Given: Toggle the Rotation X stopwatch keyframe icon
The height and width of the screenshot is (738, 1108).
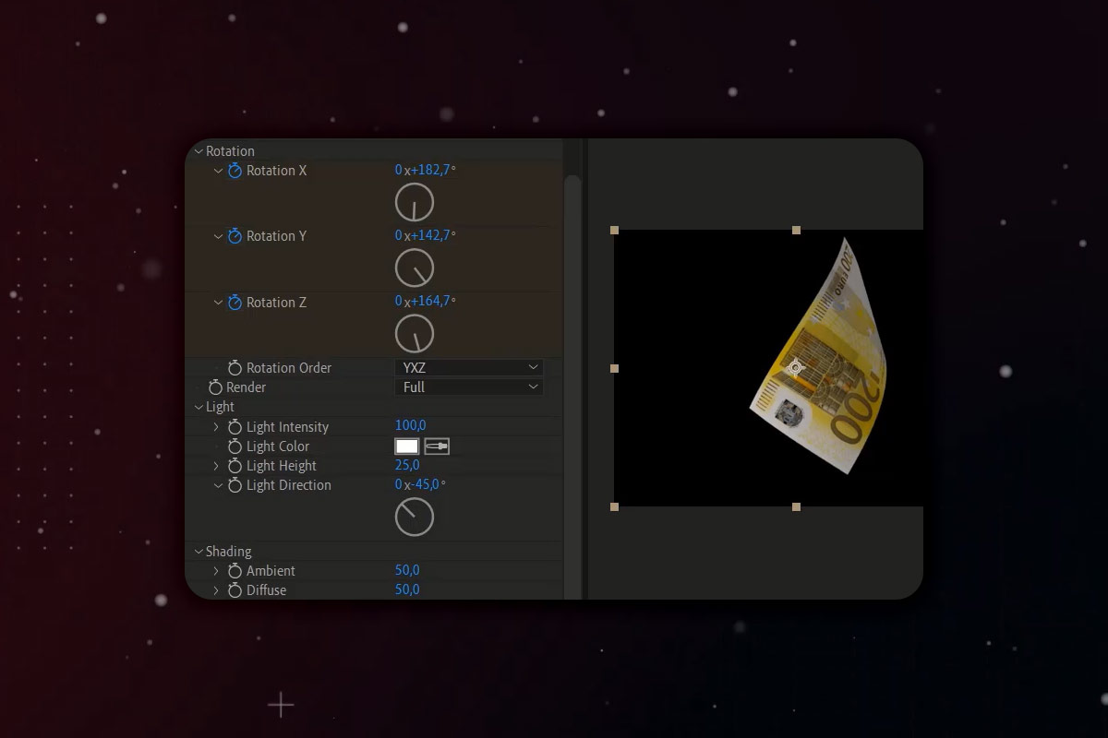Looking at the screenshot, I should (x=235, y=171).
